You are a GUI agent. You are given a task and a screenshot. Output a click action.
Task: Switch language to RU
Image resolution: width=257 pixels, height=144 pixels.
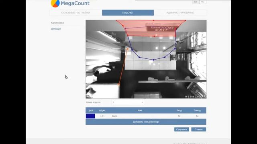[202, 2]
